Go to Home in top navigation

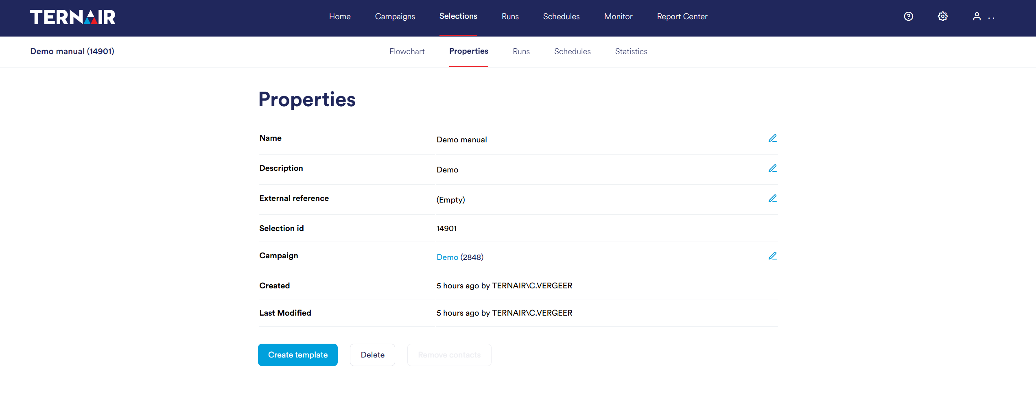click(x=340, y=17)
